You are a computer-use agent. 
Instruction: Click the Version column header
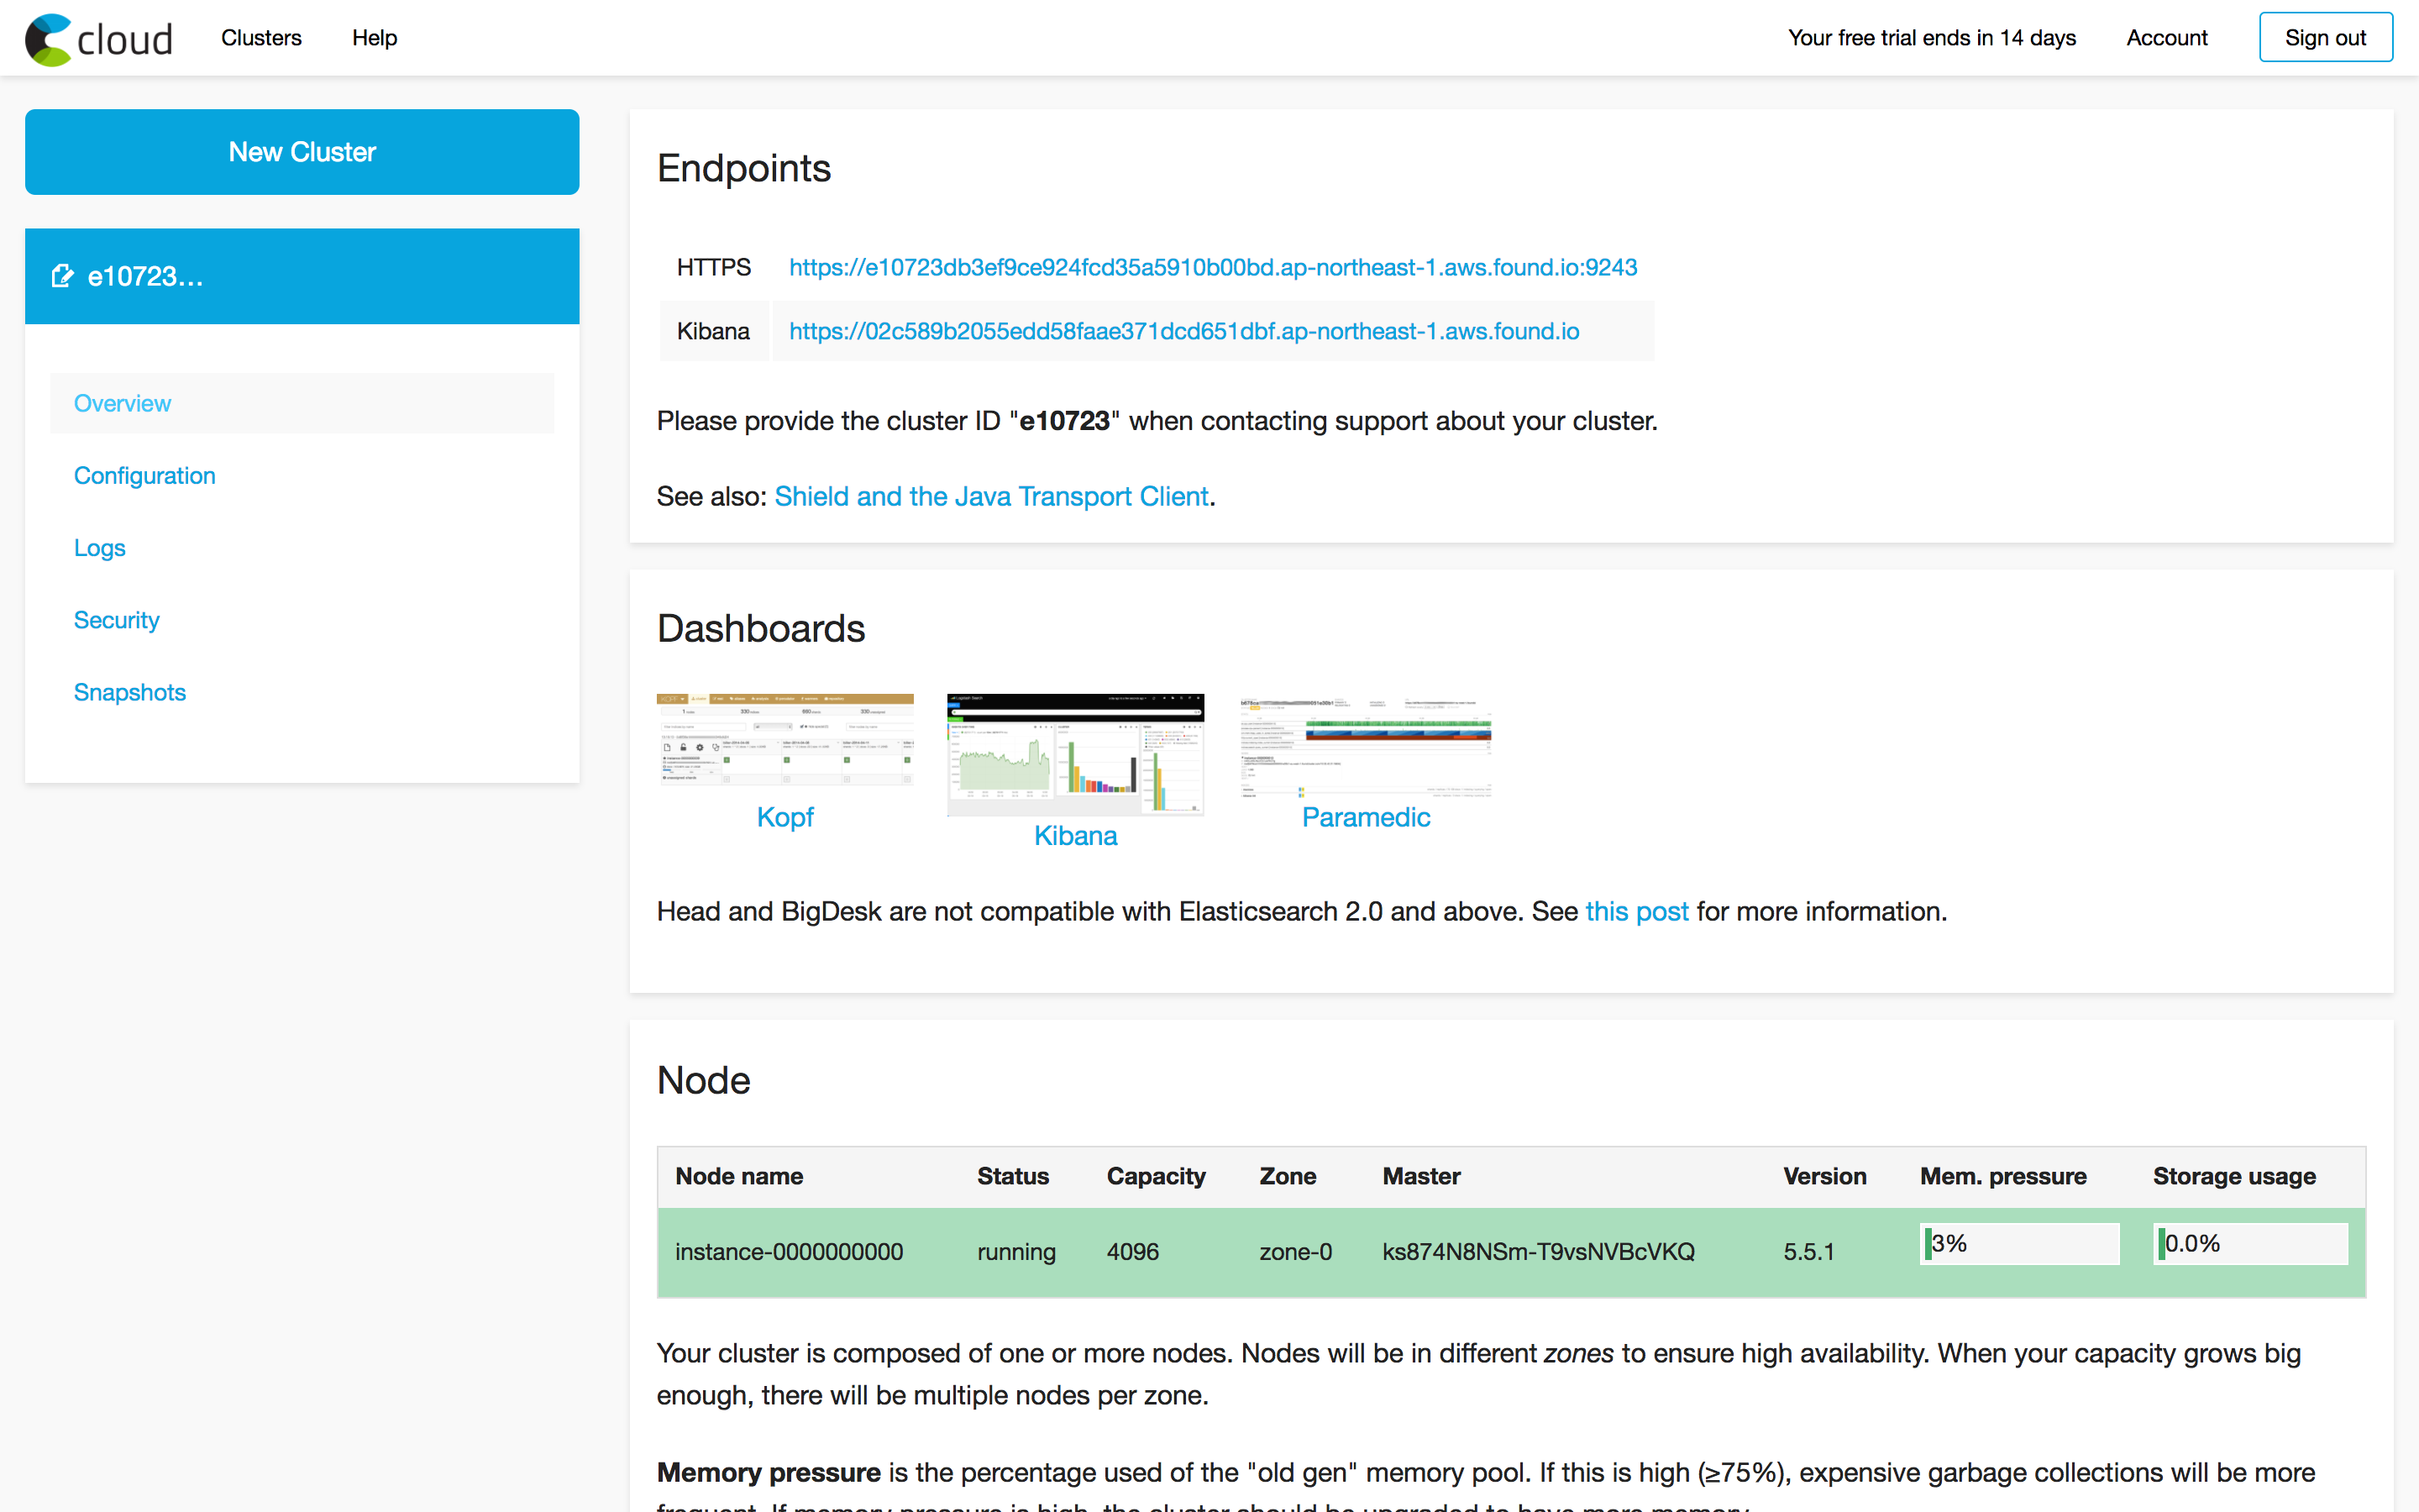[1824, 1176]
